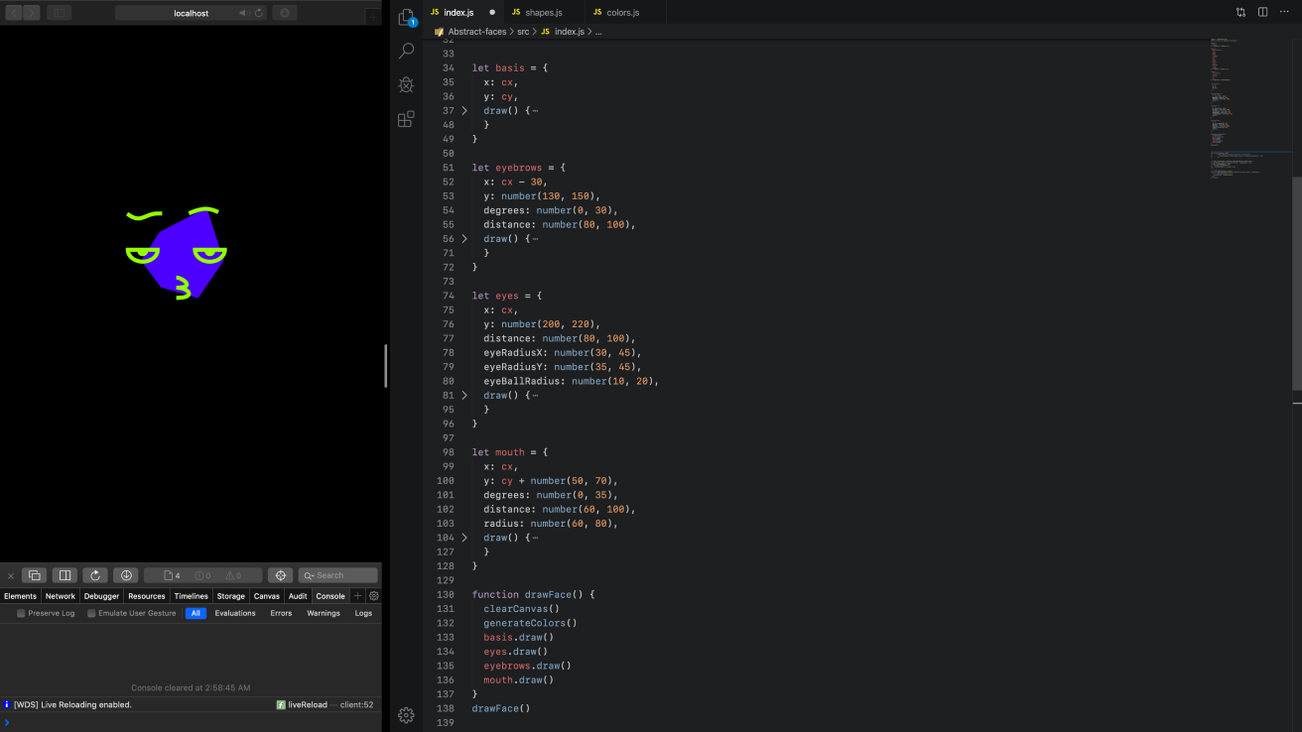Check the Emulate User Gesture box

point(92,613)
